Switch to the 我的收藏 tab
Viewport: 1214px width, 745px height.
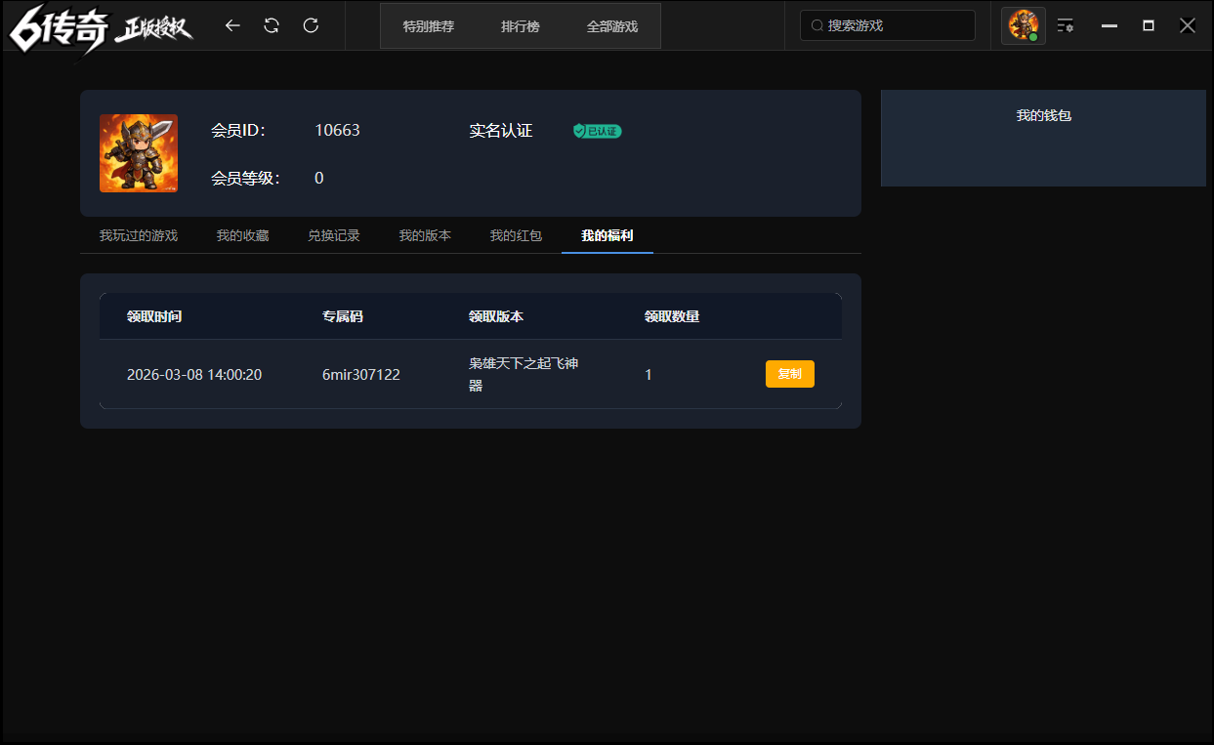[x=242, y=234]
